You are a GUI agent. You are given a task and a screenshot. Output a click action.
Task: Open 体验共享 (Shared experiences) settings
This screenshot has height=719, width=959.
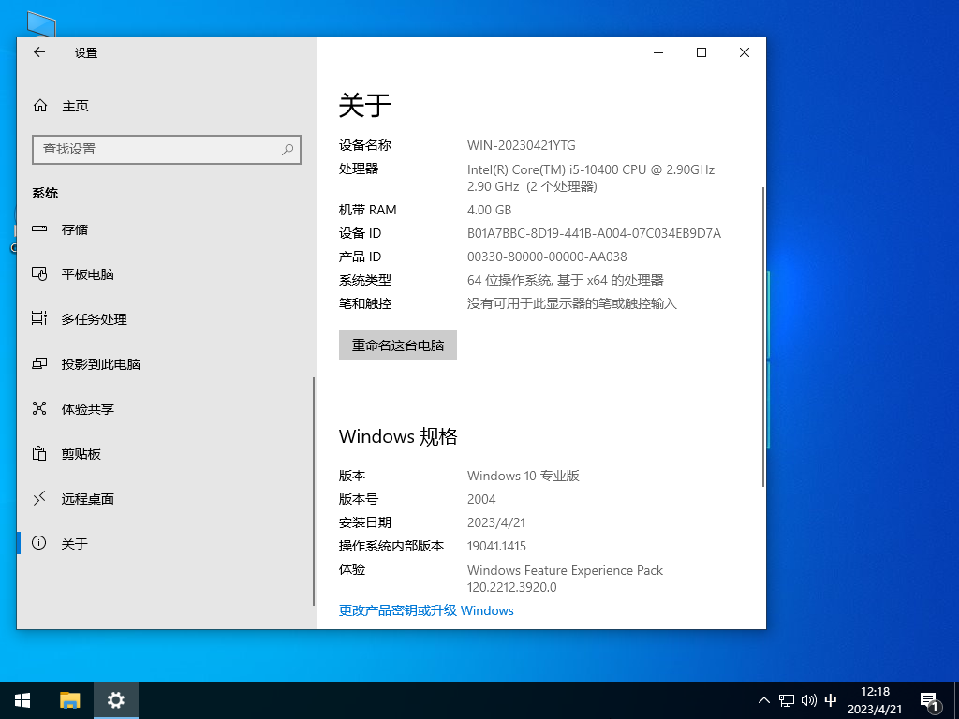(x=89, y=408)
